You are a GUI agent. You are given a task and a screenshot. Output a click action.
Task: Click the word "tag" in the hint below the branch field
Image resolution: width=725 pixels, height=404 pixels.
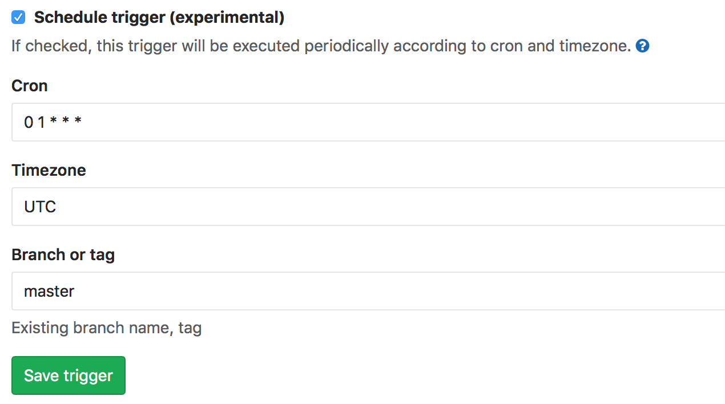(190, 329)
